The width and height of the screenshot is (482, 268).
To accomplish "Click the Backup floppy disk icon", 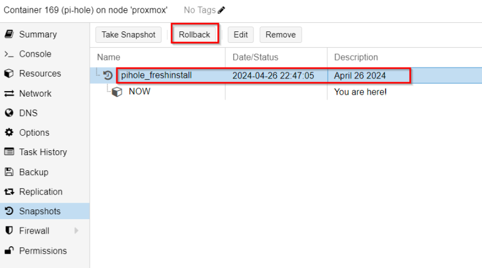I will click(9, 172).
